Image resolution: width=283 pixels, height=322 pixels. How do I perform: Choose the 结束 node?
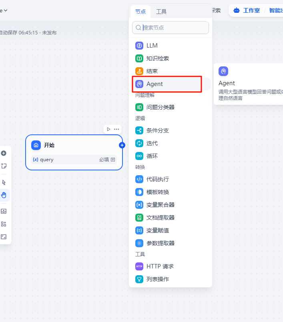(152, 71)
